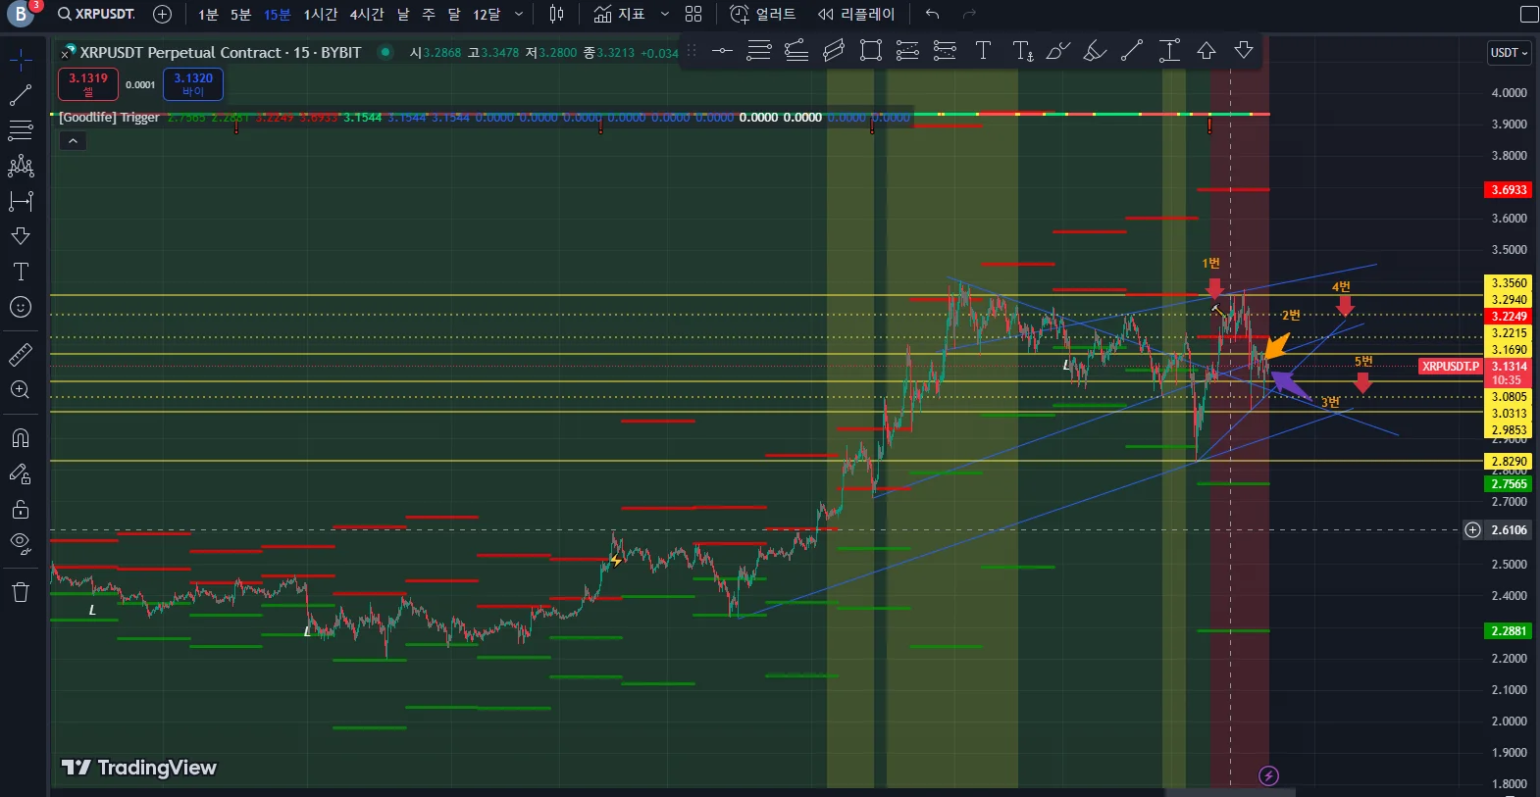
Task: Select the price range measure tool
Action: click(x=1169, y=51)
